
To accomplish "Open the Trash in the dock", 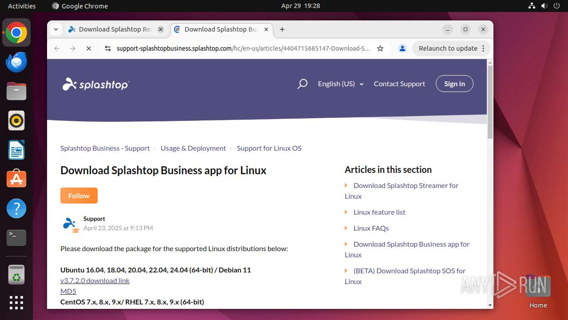I will [16, 275].
